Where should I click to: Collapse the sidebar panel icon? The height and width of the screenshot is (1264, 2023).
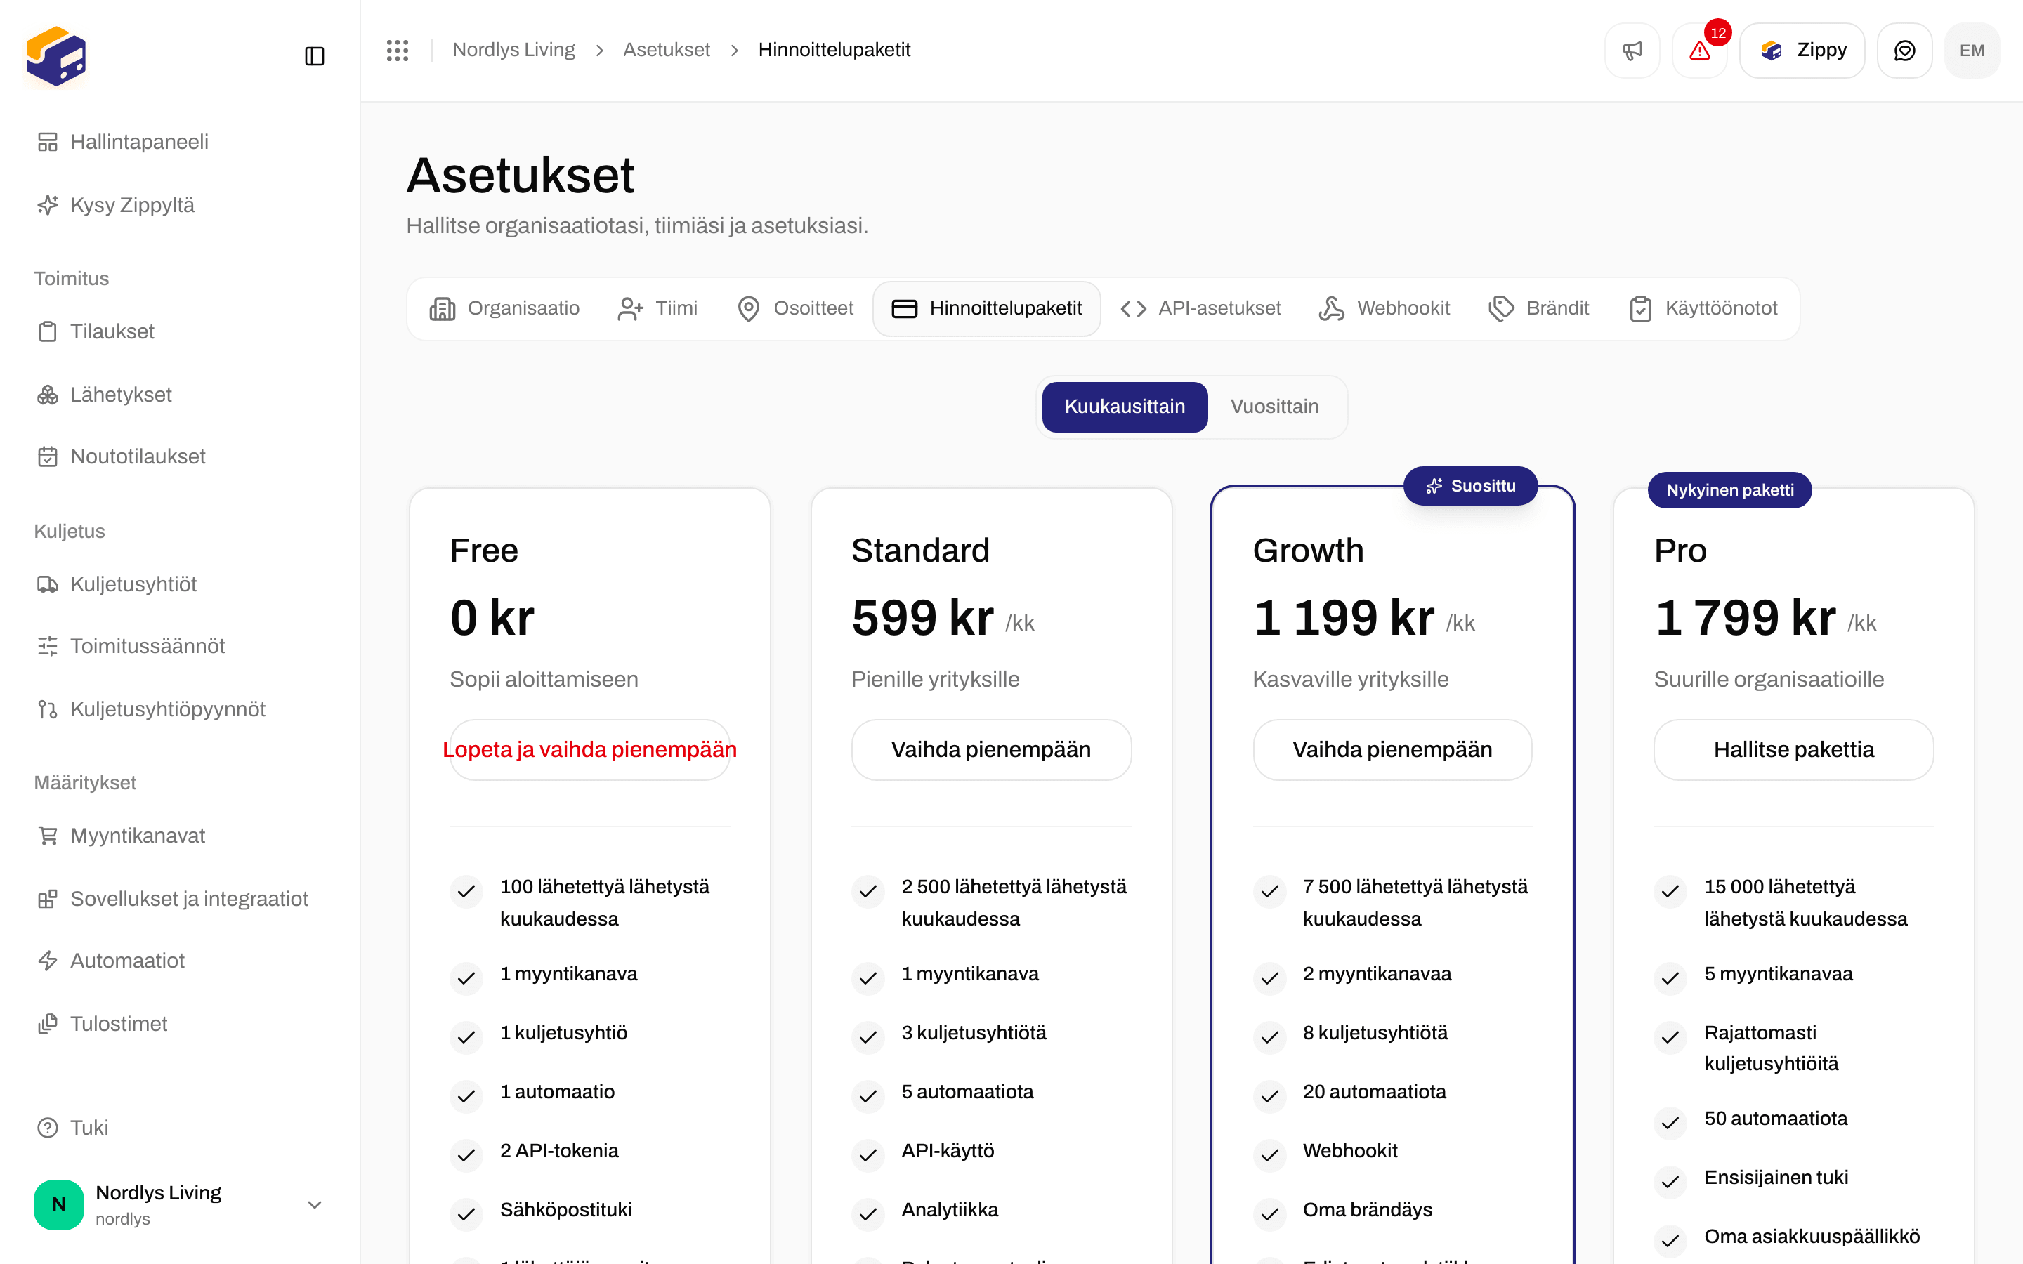tap(314, 56)
